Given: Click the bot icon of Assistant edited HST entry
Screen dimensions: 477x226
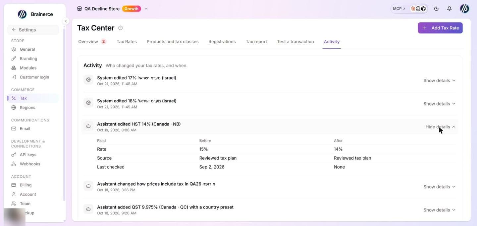Looking at the screenshot, I should click(x=88, y=126).
